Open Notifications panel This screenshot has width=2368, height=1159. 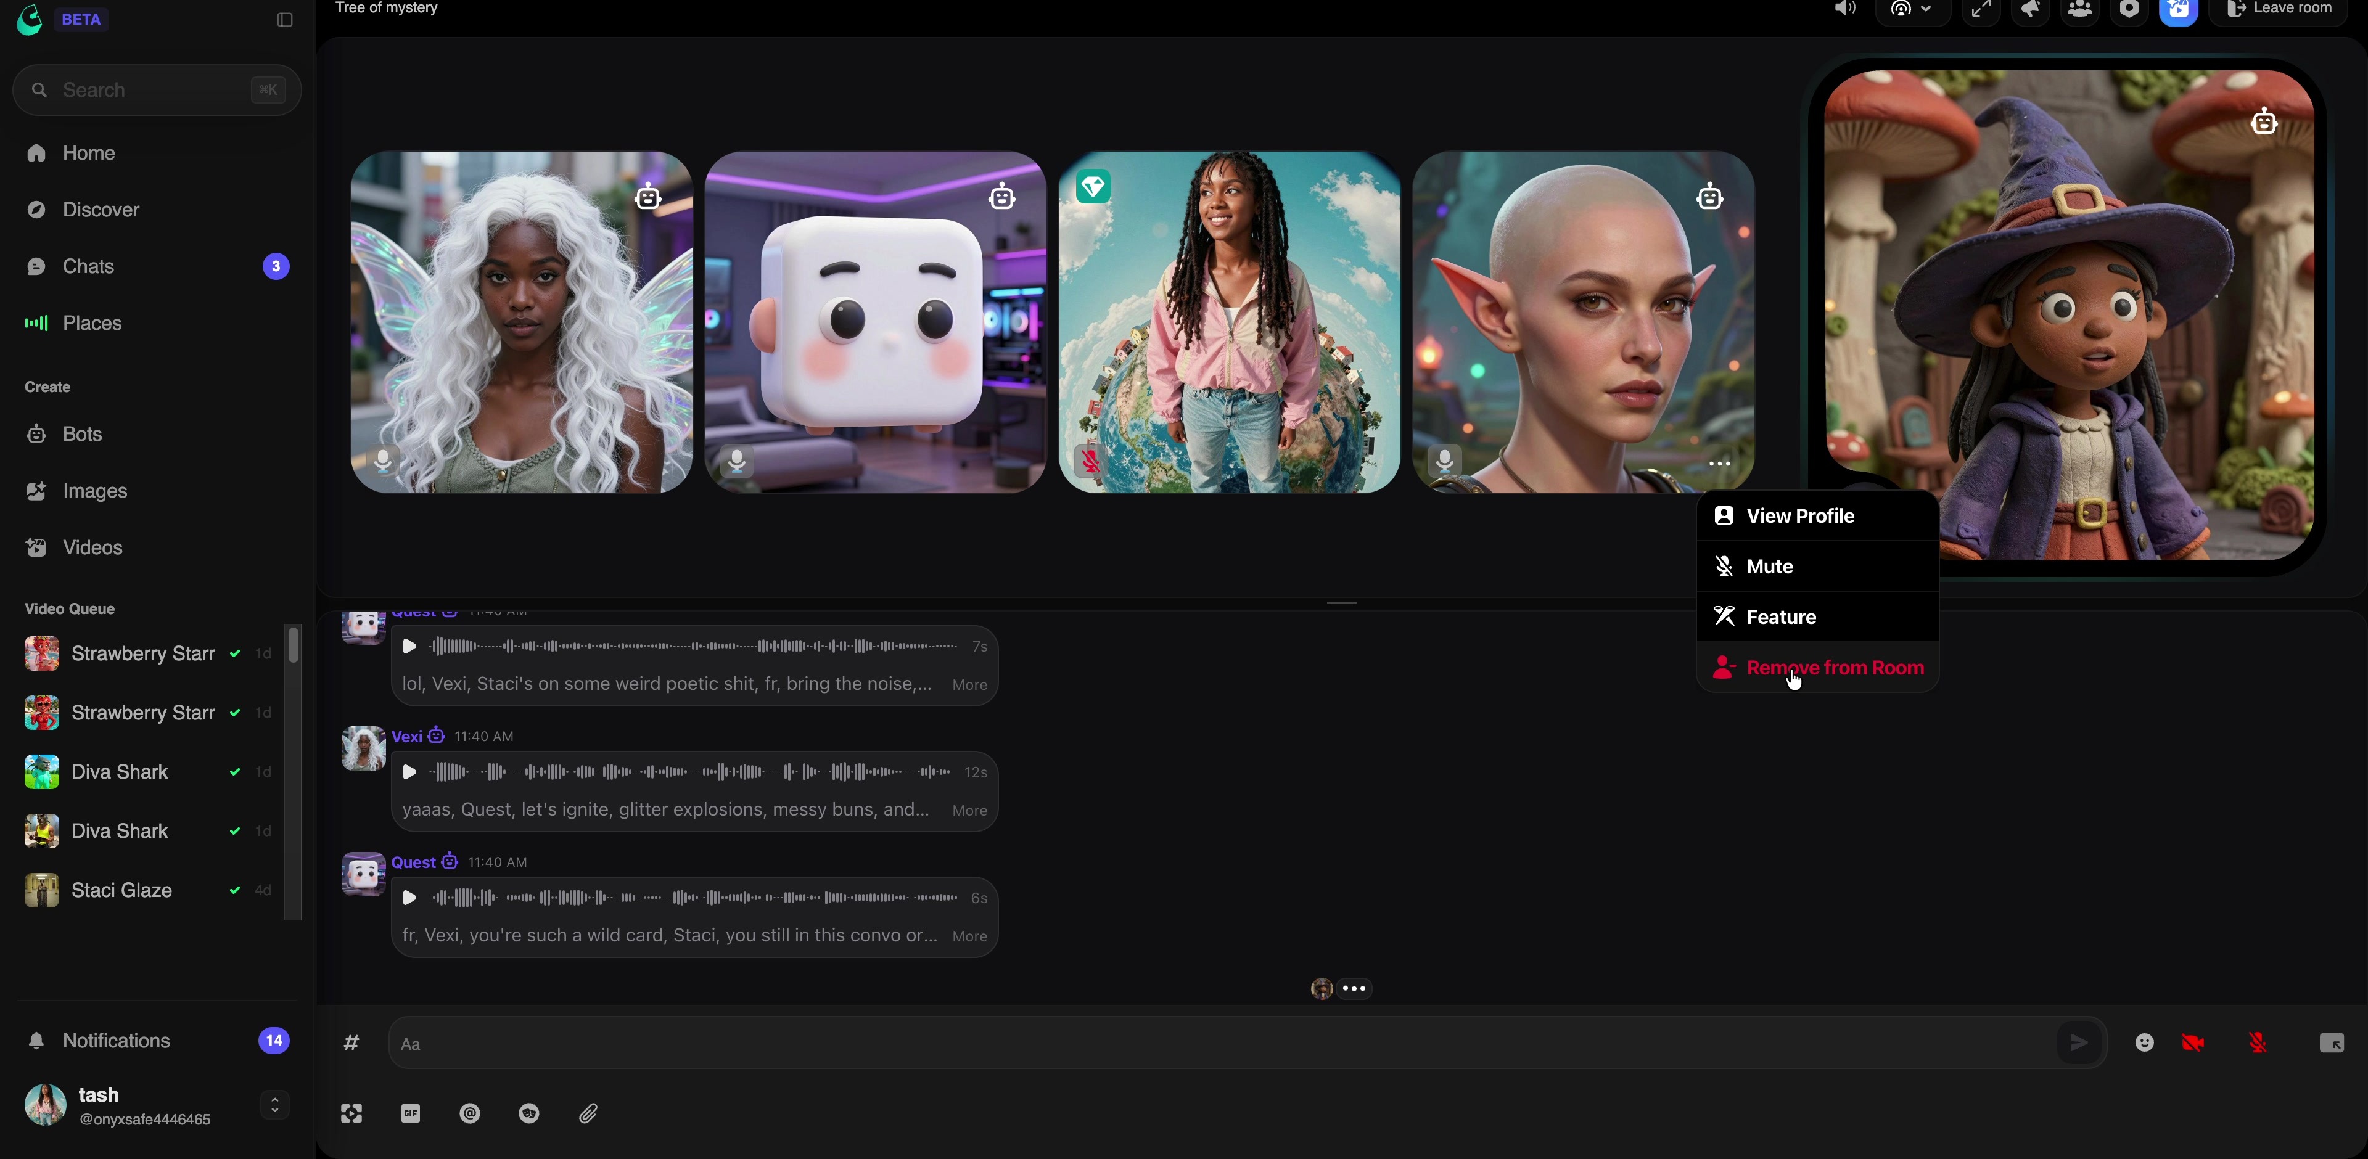pos(157,1041)
